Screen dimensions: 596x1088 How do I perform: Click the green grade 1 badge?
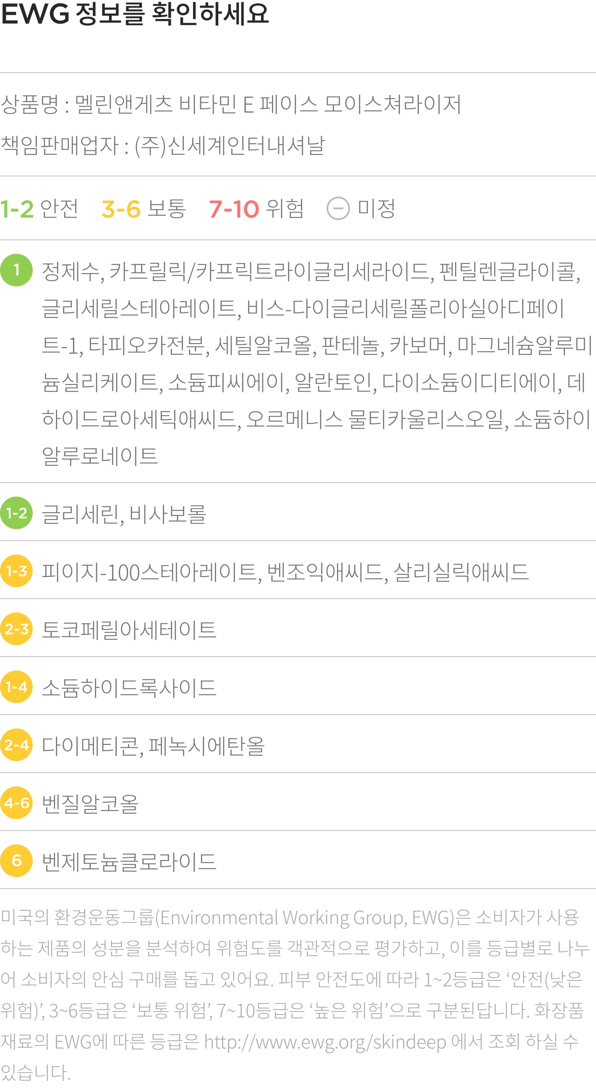16,270
